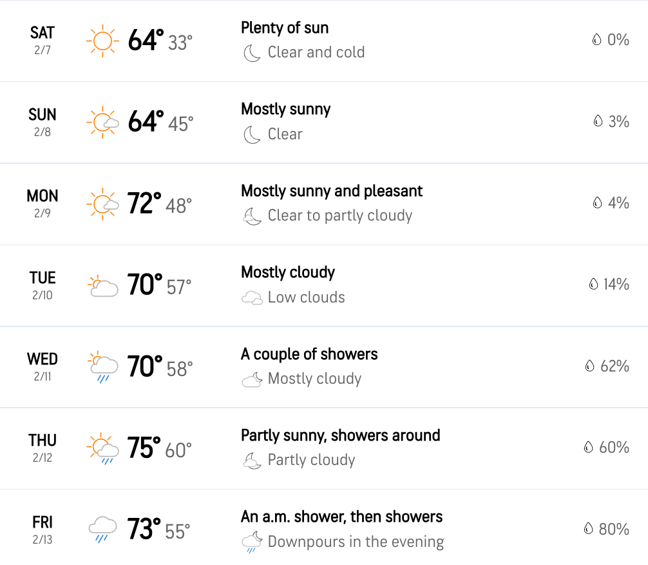Click the cloud icon beside 'Low clouds'
This screenshot has width=648, height=565.
[x=252, y=297]
